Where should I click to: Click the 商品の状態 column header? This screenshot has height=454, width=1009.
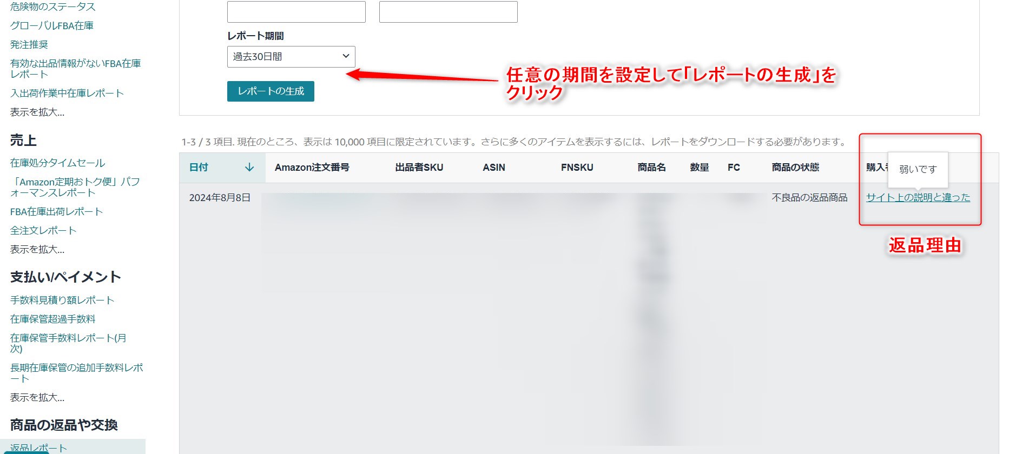795,168
